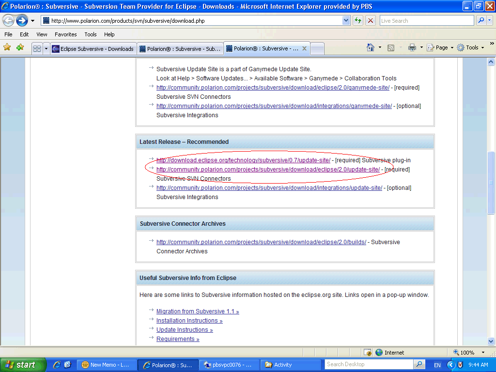Click the Windows Start button

[x=23, y=365]
